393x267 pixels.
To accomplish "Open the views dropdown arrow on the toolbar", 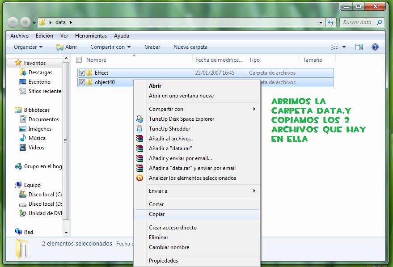I will pyautogui.click(x=343, y=47).
